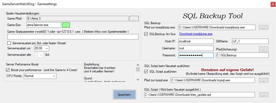Click the Host/IP field with localhost
Image resolution: width=276 pixels, height=103 pixels.
click(196, 41)
